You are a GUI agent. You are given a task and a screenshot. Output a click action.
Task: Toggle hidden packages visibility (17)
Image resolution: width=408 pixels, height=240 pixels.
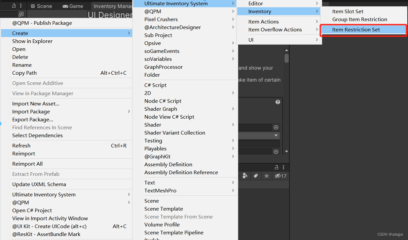tap(281, 176)
